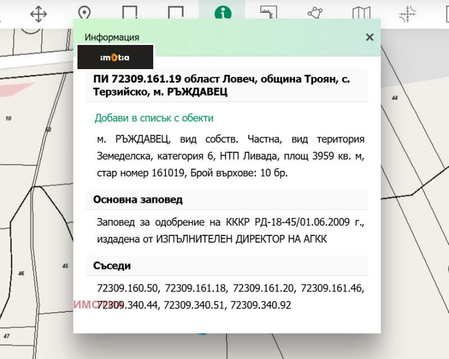
Task: Select parcel 10 on the map
Action: coord(8,119)
